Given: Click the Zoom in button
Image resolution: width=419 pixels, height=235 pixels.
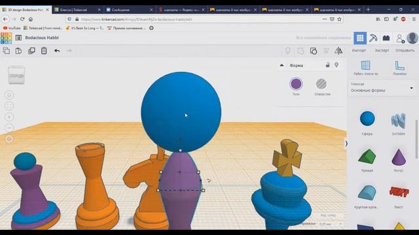Looking at the screenshot, I should (9, 117).
